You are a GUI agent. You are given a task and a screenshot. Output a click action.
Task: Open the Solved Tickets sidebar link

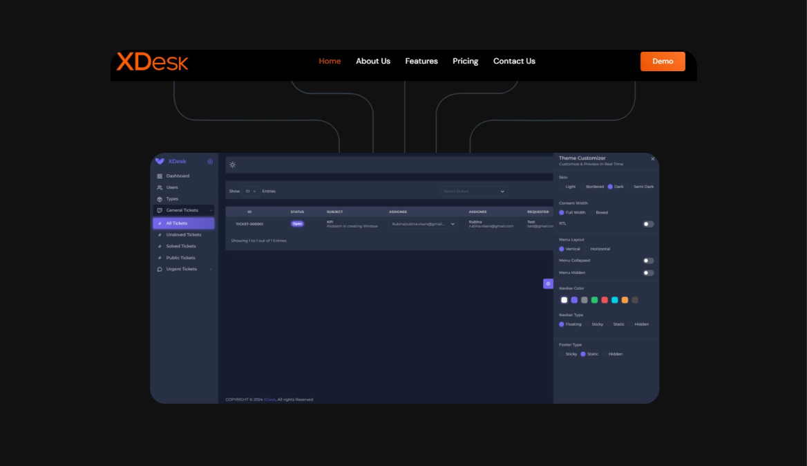coord(181,246)
